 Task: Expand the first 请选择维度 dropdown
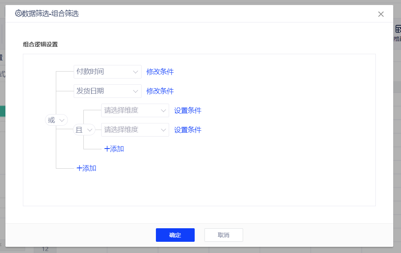coord(135,111)
